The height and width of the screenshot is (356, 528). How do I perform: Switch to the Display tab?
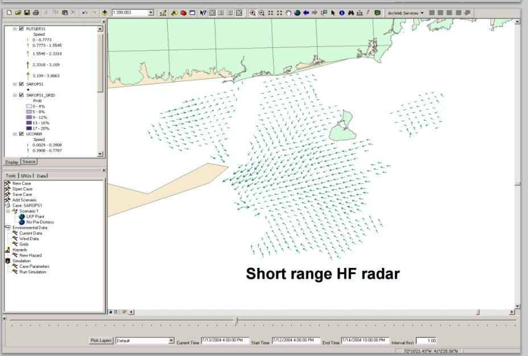12,162
